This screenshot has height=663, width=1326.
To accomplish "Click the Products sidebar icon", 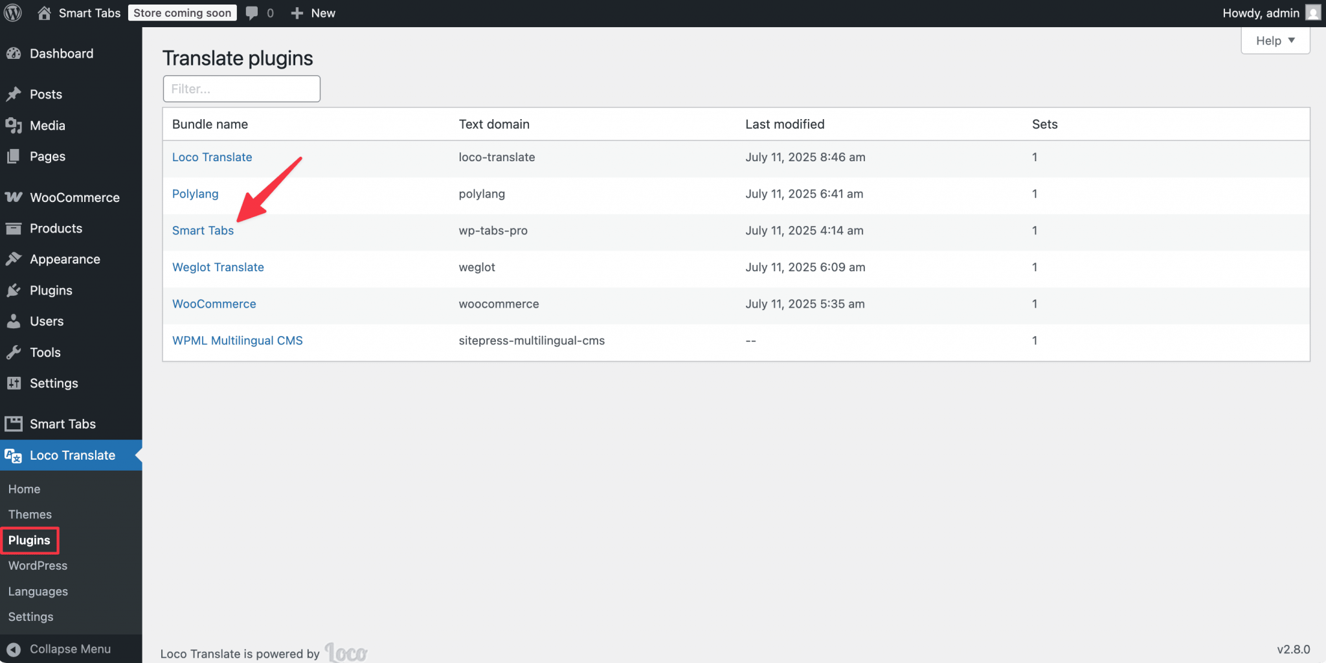I will tap(14, 228).
